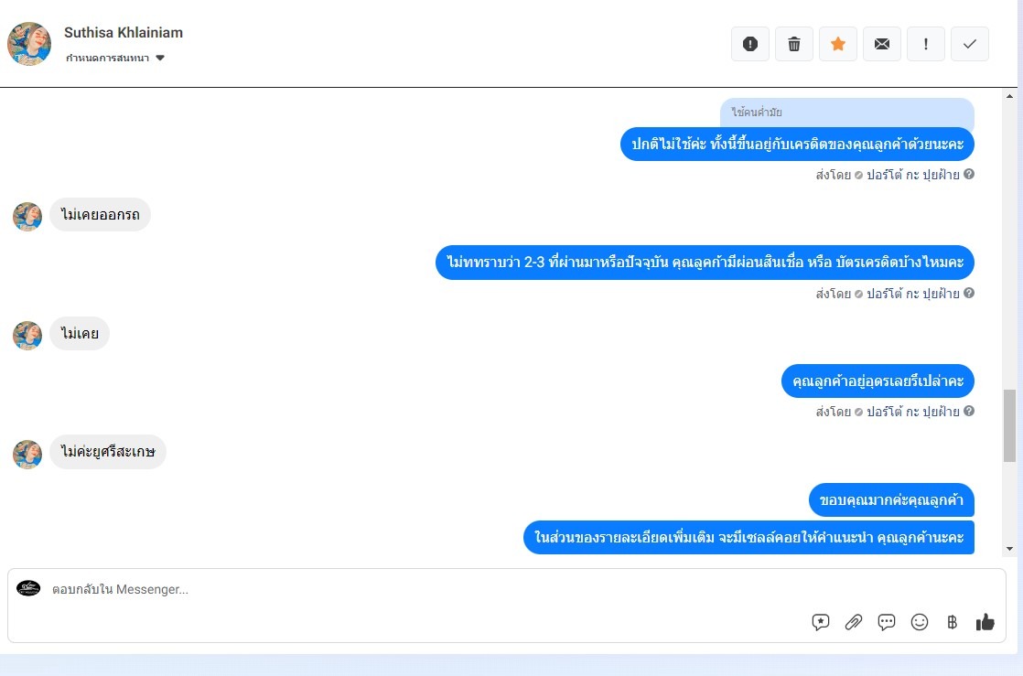The width and height of the screenshot is (1023, 676).
Task: Request payment using baht symbol icon
Action: tap(952, 622)
